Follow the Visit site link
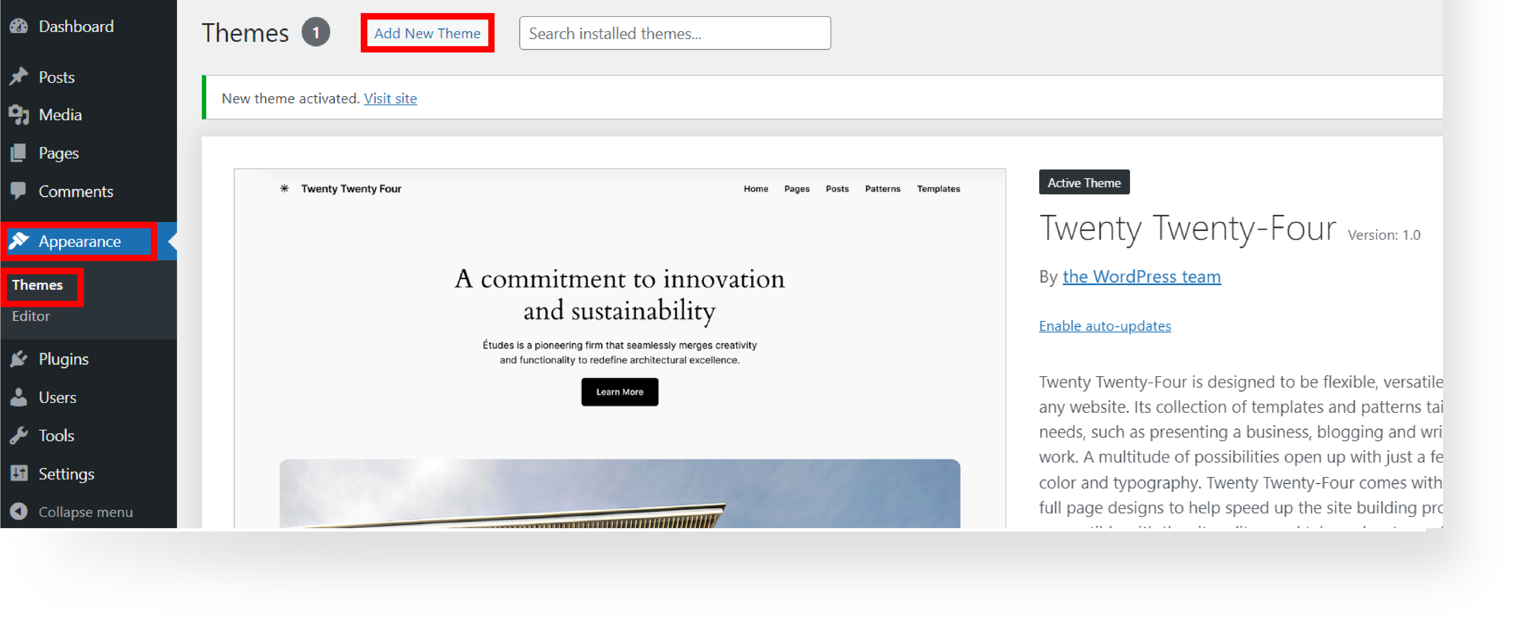The image size is (1522, 620). click(390, 98)
